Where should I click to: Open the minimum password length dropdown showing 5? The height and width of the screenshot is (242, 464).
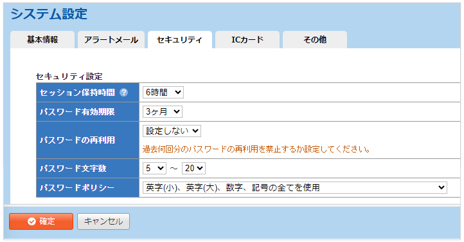(154, 168)
